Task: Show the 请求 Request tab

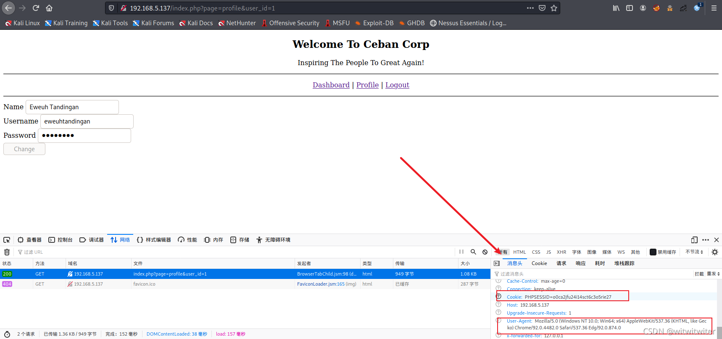Action: [561, 263]
